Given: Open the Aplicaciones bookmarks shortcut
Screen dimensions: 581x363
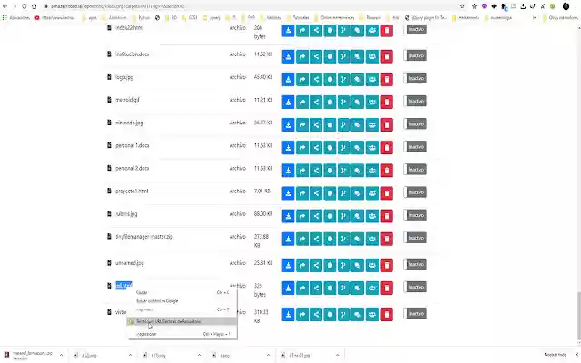Looking at the screenshot, I should click(x=16, y=17).
